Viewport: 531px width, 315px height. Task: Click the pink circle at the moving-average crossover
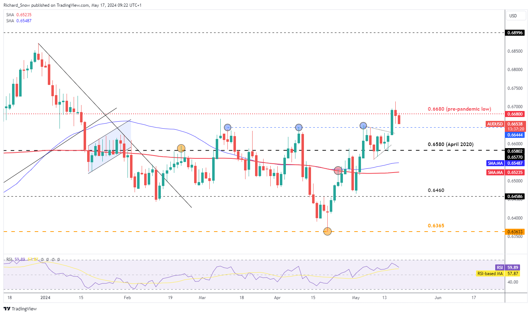pos(338,171)
